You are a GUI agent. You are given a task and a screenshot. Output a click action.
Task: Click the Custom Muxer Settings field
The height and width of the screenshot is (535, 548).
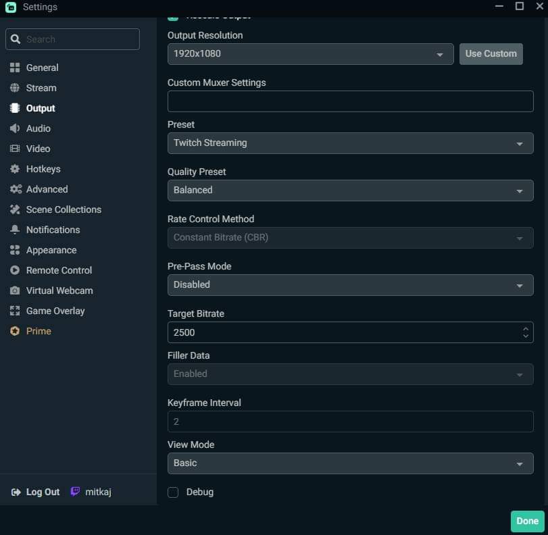350,101
